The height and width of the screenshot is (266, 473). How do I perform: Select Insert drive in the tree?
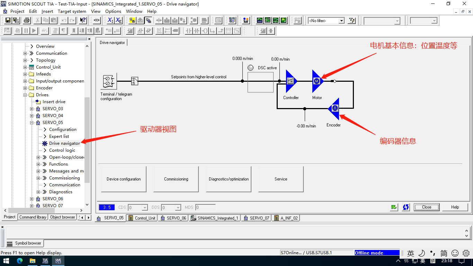pyautogui.click(x=54, y=102)
